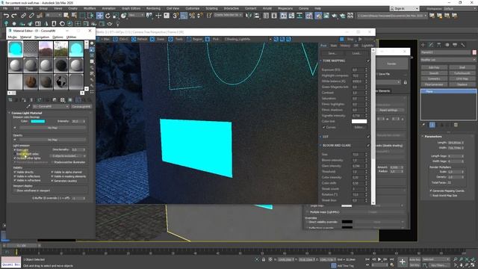Click the Redo arrow icon
The width and height of the screenshot is (478, 269).
[14, 16]
